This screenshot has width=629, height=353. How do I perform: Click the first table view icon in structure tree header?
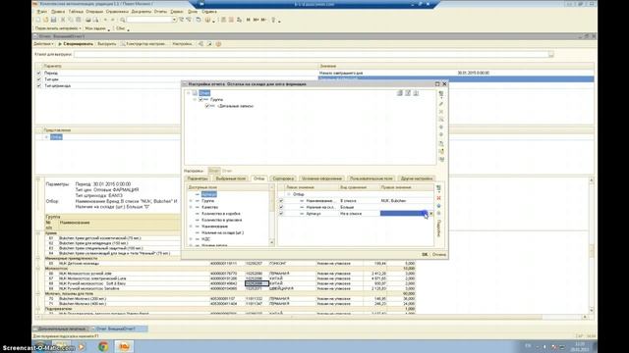tap(400, 93)
